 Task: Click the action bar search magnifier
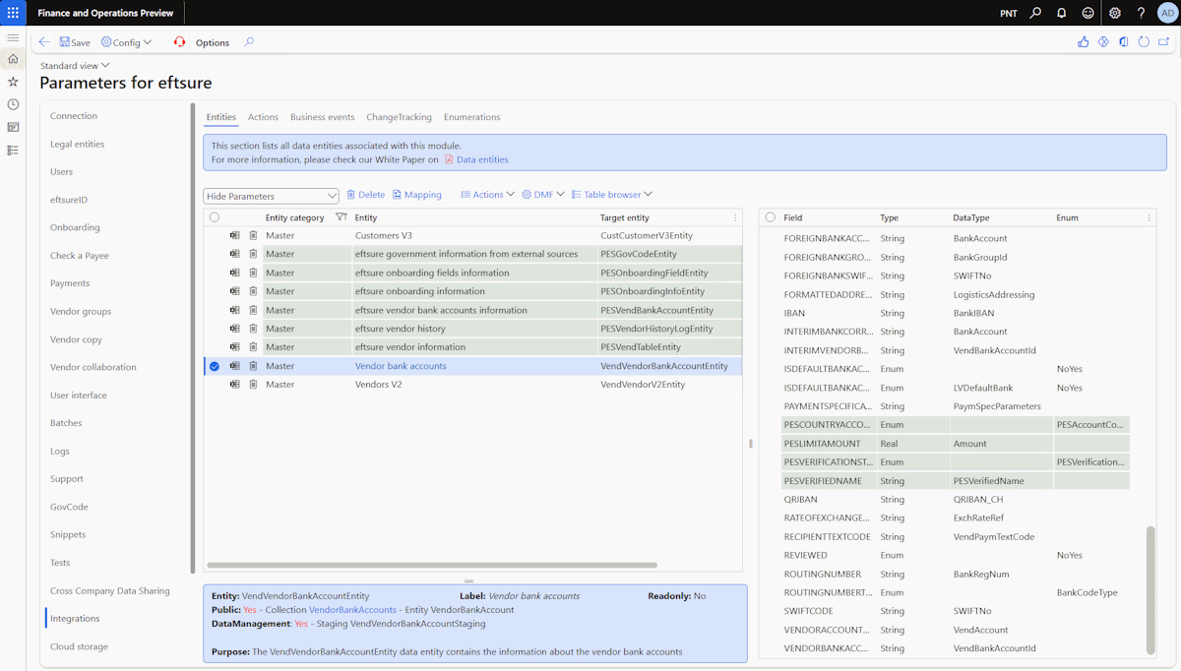[x=249, y=42]
